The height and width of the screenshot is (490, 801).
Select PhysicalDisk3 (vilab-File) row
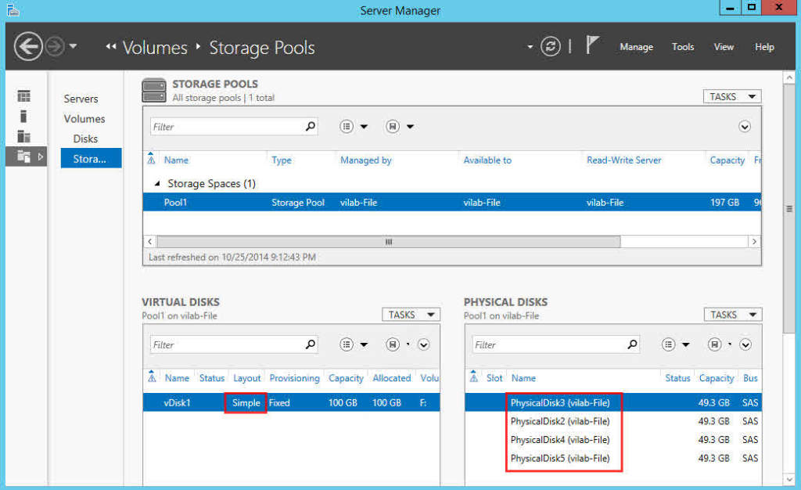tap(613, 402)
